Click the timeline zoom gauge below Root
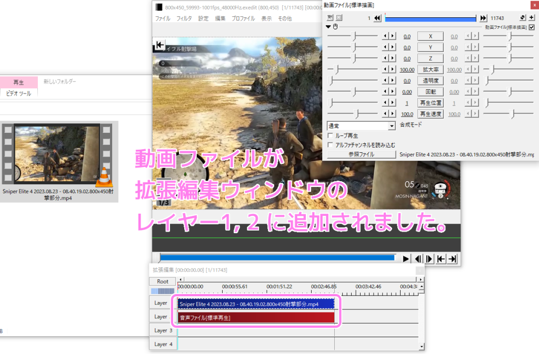This screenshot has height=354, width=539. coord(163,291)
